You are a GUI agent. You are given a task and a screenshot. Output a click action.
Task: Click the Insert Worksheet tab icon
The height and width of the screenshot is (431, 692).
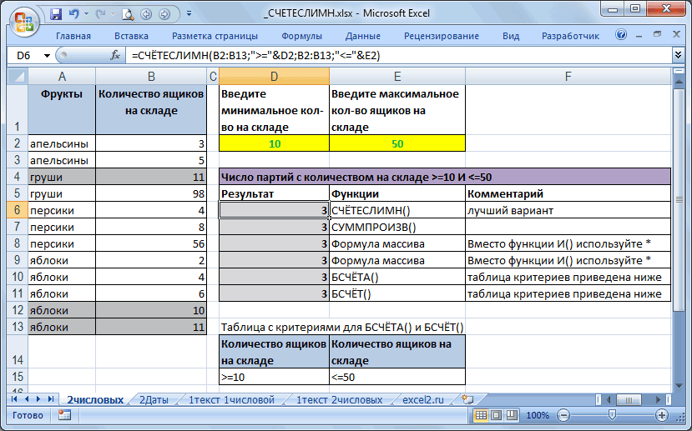click(x=467, y=399)
